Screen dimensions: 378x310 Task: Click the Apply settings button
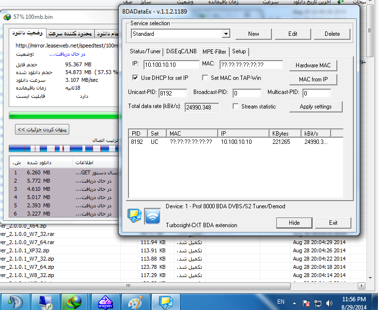pos(316,107)
